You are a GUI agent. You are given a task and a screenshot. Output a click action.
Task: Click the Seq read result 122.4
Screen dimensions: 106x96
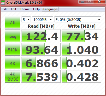[41, 36]
